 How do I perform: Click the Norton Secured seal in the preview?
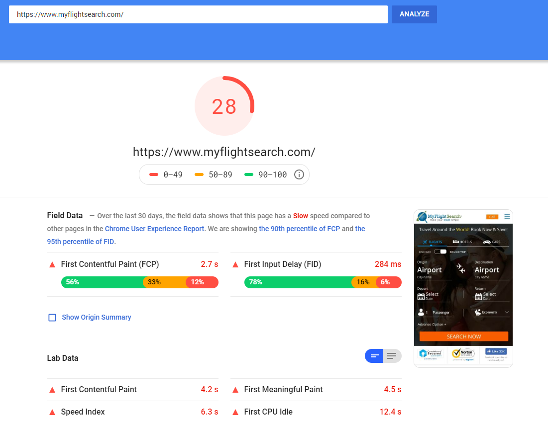pos(463,354)
